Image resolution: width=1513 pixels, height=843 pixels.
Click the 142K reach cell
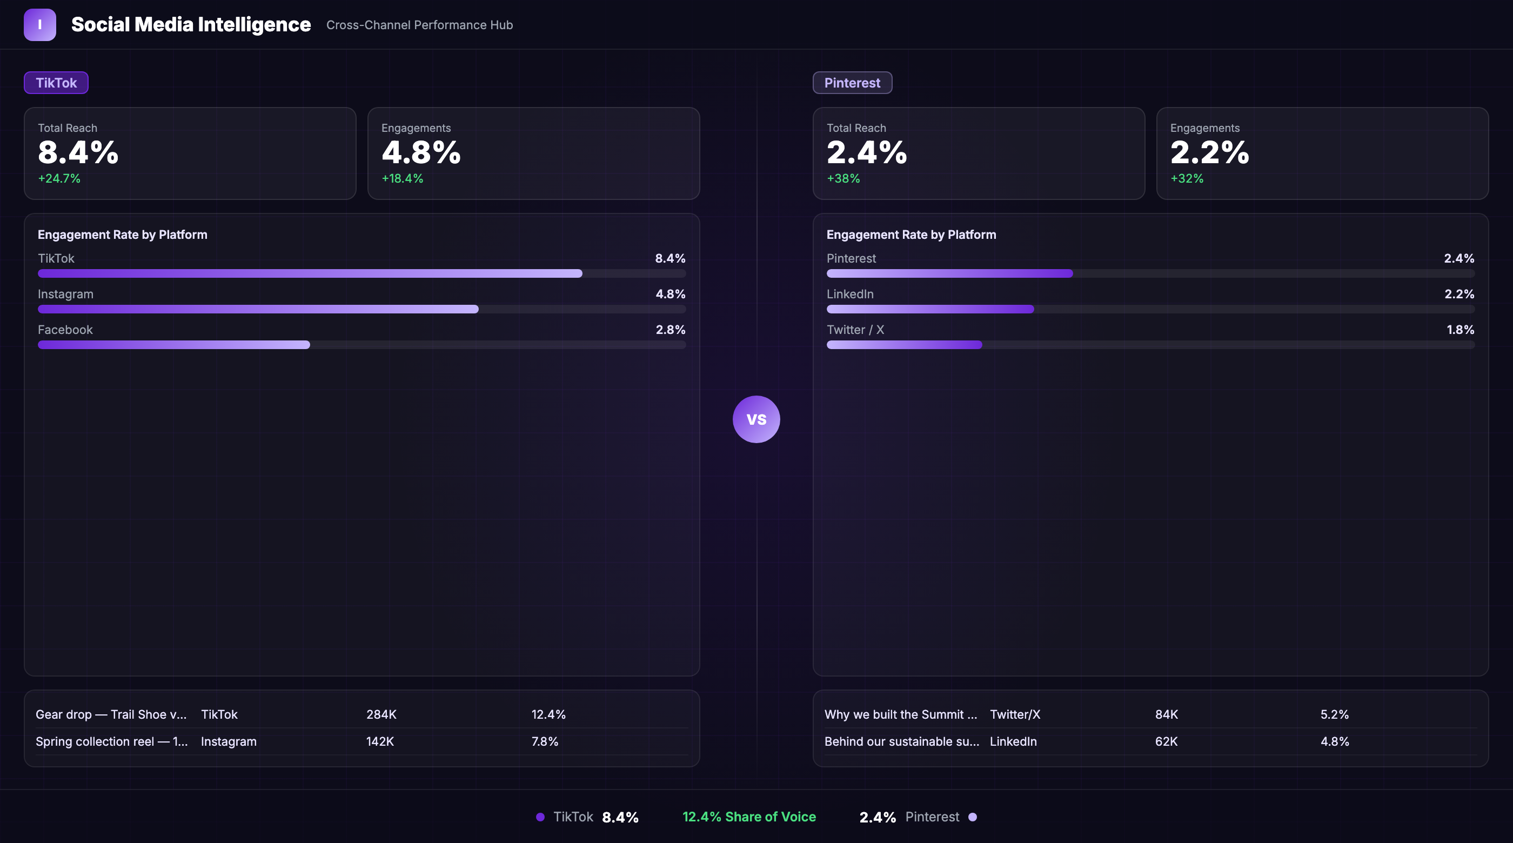[380, 742]
